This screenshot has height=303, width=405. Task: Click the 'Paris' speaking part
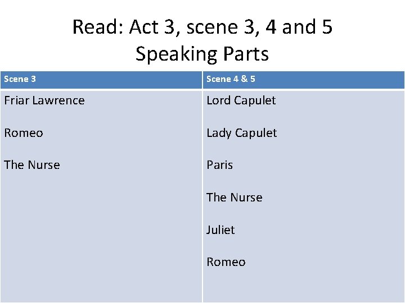(220, 165)
